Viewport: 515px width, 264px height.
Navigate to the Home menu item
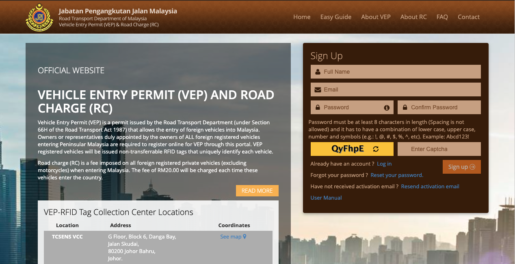click(x=302, y=17)
